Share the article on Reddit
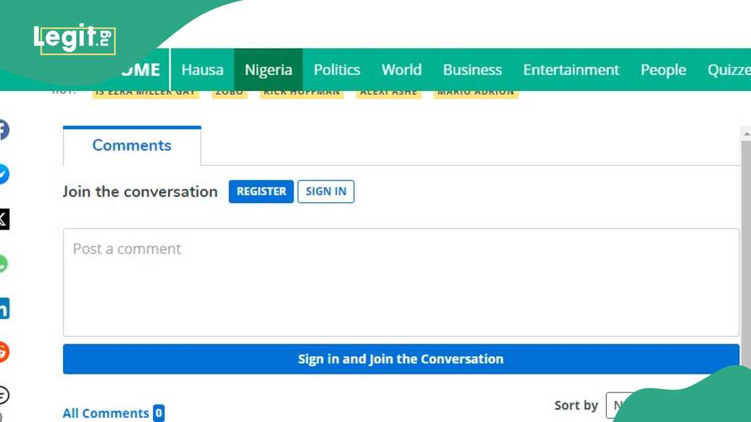Viewport: 751px width, 422px height. click(3, 354)
